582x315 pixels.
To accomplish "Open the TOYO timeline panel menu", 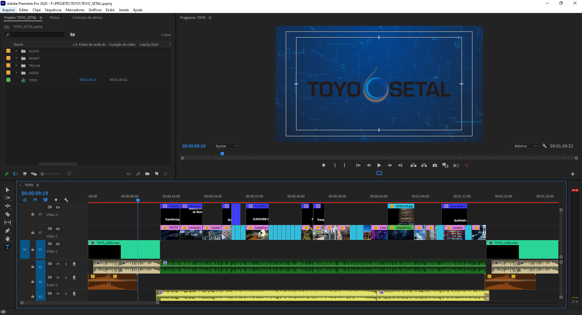I will tap(38, 185).
